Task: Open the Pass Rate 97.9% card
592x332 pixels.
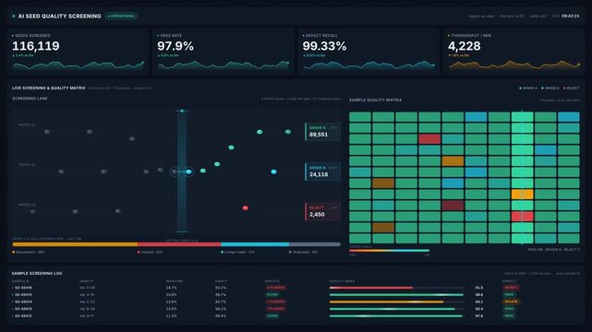Action: tap(224, 52)
